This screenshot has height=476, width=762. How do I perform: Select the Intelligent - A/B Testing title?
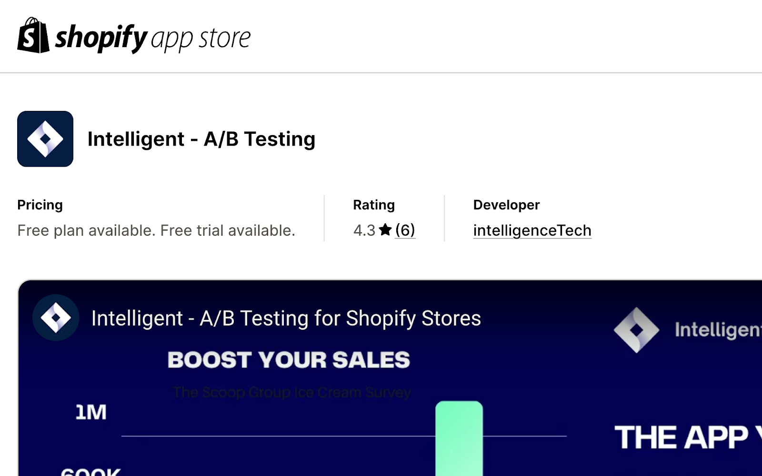(201, 139)
